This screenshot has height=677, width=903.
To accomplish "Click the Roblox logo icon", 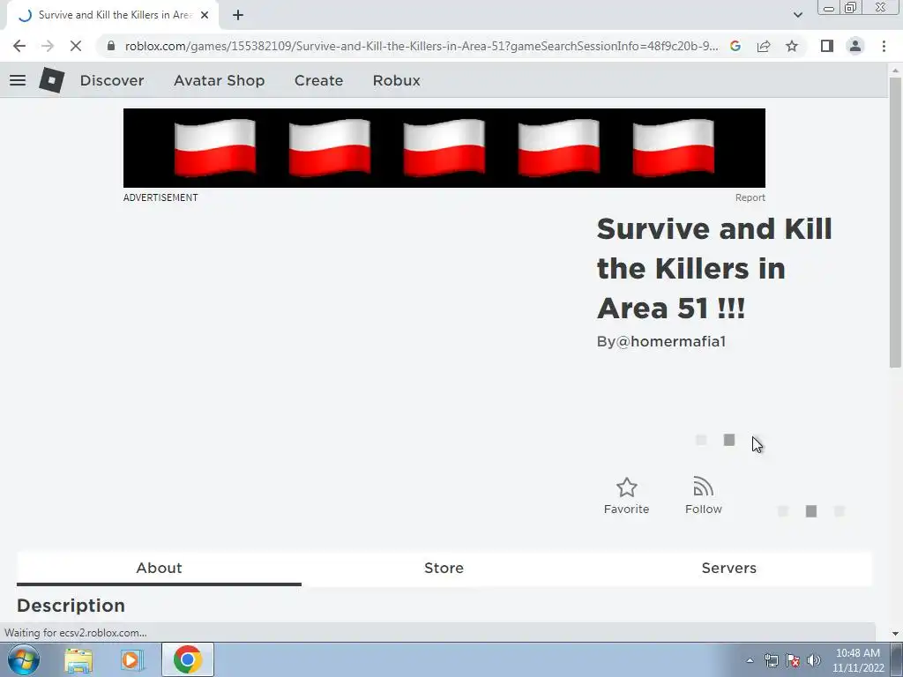I will pos(51,80).
